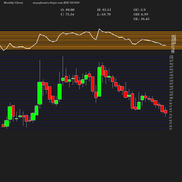Image resolution: width=182 pixels, height=182 pixels.
Task: Click the 77 price axis label
Action: pos(171,112)
